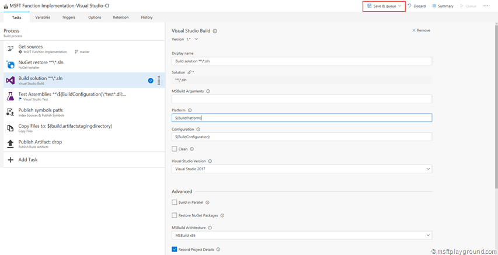Switch to the Tasks tab

(x=16, y=17)
